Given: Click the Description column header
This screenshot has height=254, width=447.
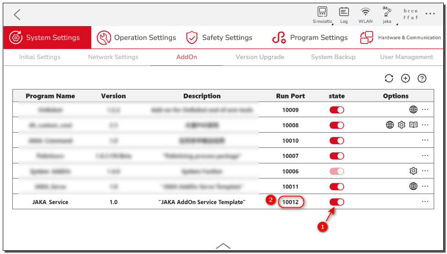Looking at the screenshot, I should [202, 96].
